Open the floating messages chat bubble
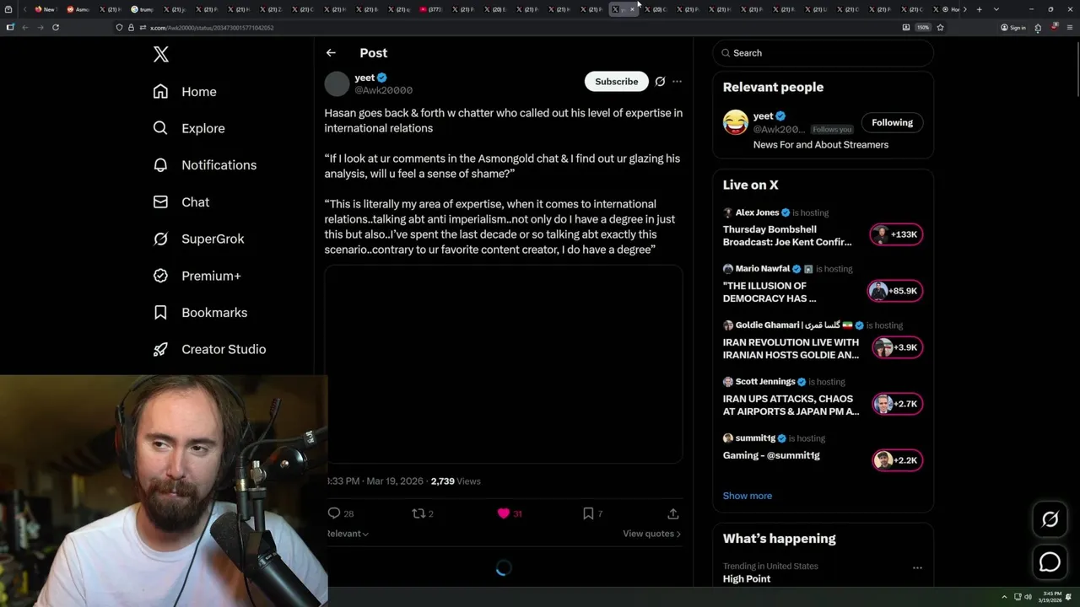1080x607 pixels. (1050, 561)
